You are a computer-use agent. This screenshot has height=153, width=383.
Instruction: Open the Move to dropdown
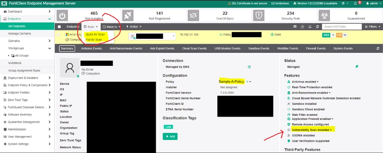(x=112, y=27)
